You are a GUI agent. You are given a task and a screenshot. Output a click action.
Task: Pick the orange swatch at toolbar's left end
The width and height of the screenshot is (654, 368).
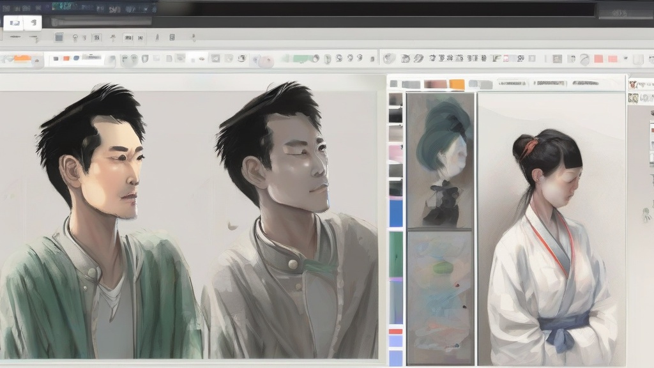pyautogui.click(x=22, y=59)
